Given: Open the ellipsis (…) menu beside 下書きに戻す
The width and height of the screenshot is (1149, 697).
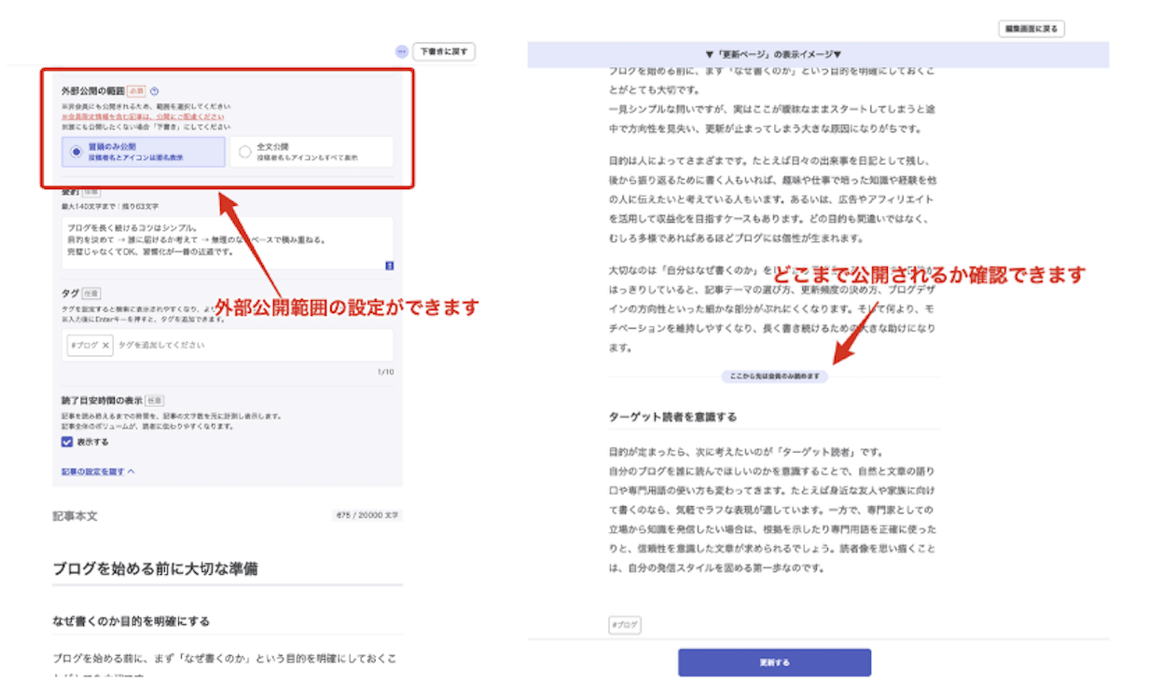Looking at the screenshot, I should click(x=403, y=51).
